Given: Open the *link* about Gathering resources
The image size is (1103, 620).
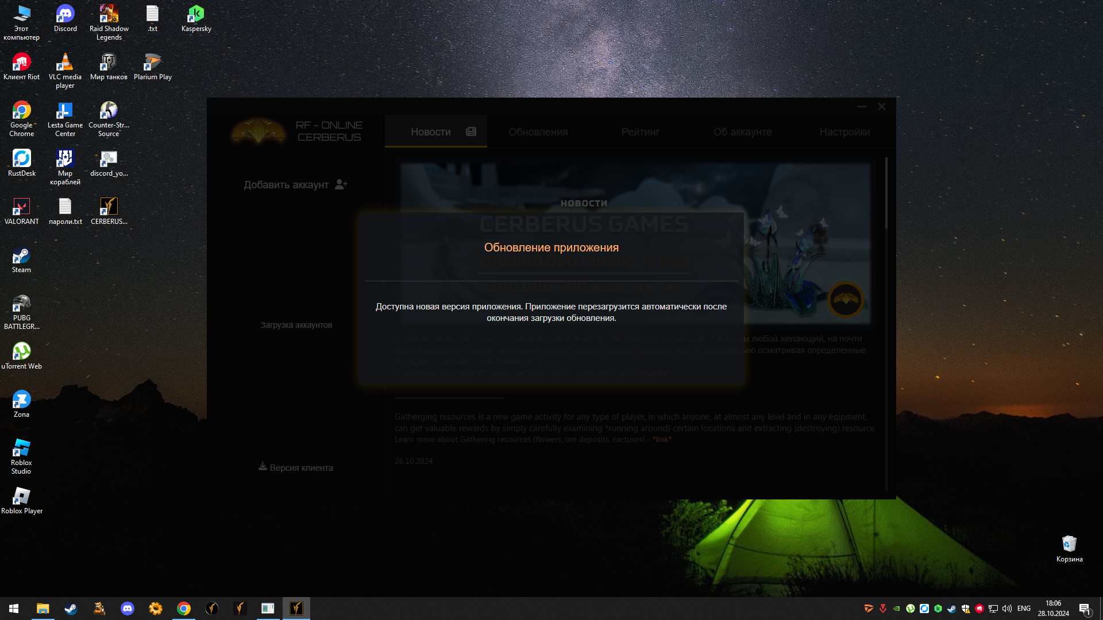Looking at the screenshot, I should 662,439.
